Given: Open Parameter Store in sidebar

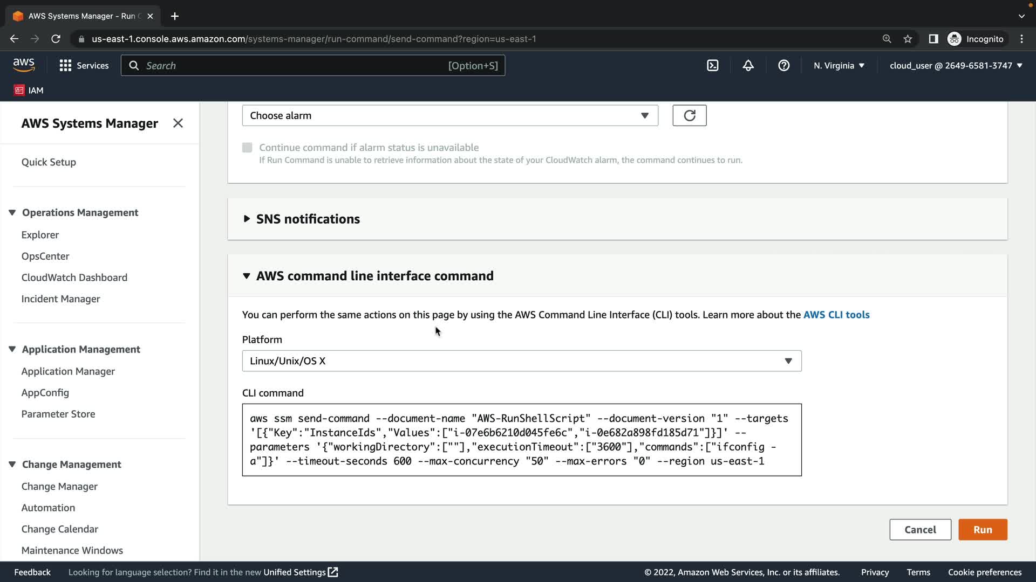Looking at the screenshot, I should (x=58, y=414).
